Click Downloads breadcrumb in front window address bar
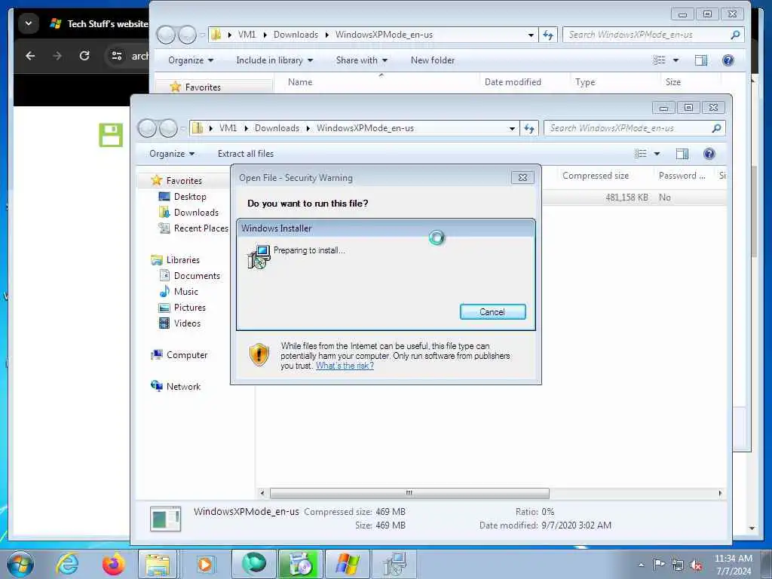Viewport: 772px width, 579px height. 277,128
